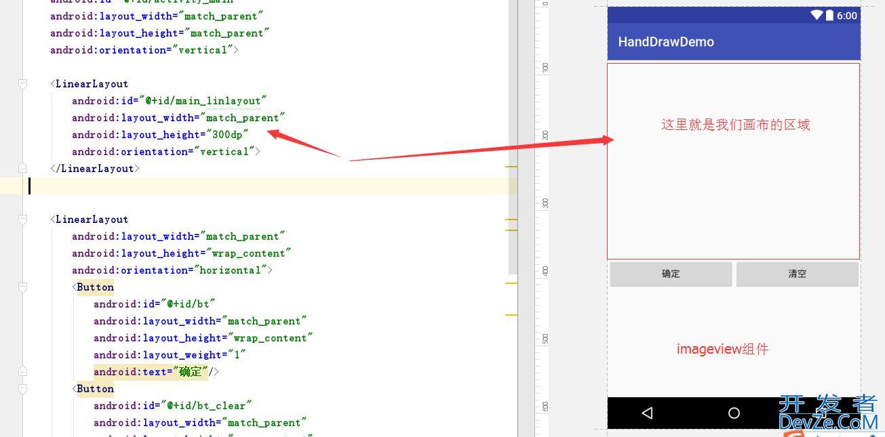Tap the home circle icon in preview
This screenshot has width=885, height=437.
click(734, 413)
